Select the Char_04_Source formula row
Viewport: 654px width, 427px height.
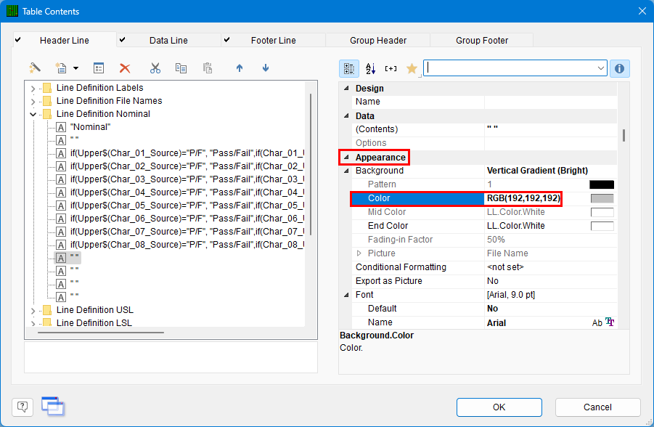tap(187, 192)
